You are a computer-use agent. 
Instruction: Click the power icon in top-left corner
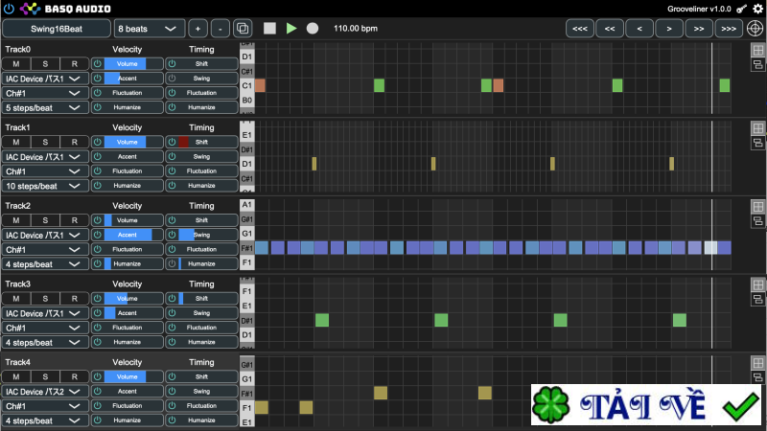tap(9, 9)
